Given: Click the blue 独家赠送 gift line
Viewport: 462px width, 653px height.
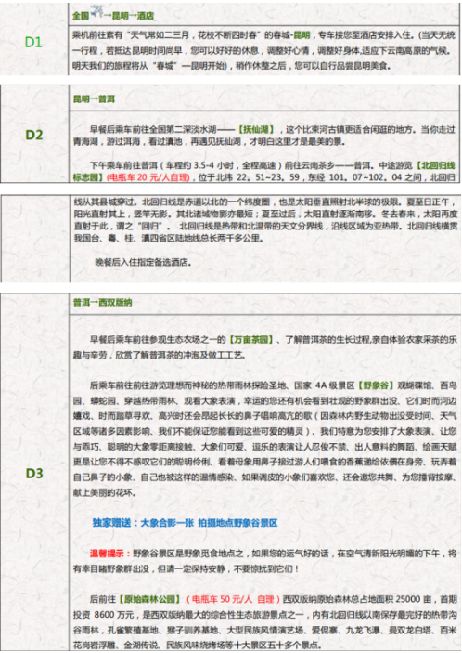Looking at the screenshot, I should (185, 523).
